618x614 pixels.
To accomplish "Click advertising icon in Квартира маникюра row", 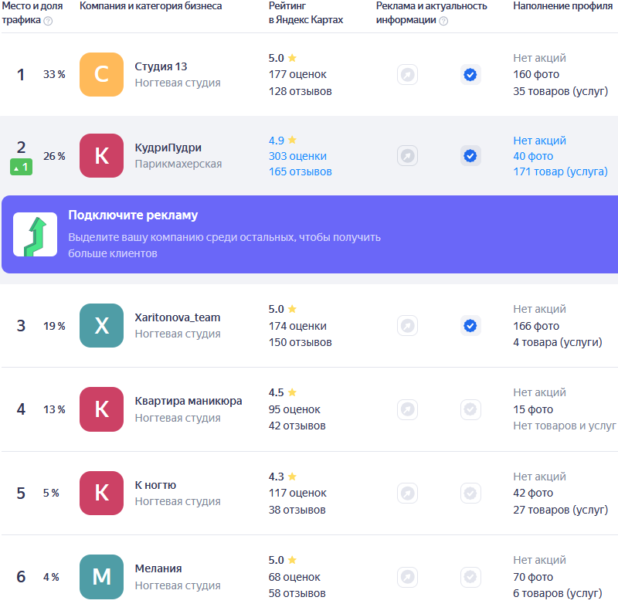I will tap(408, 409).
